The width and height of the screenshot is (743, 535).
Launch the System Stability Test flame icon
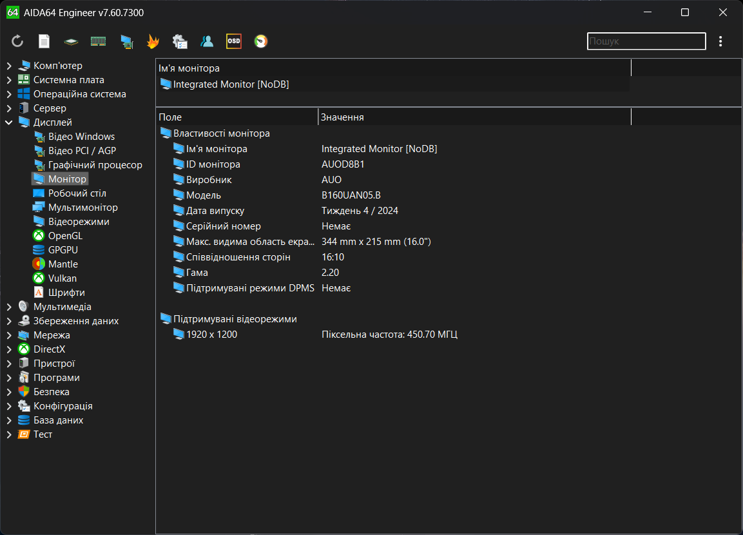(153, 41)
